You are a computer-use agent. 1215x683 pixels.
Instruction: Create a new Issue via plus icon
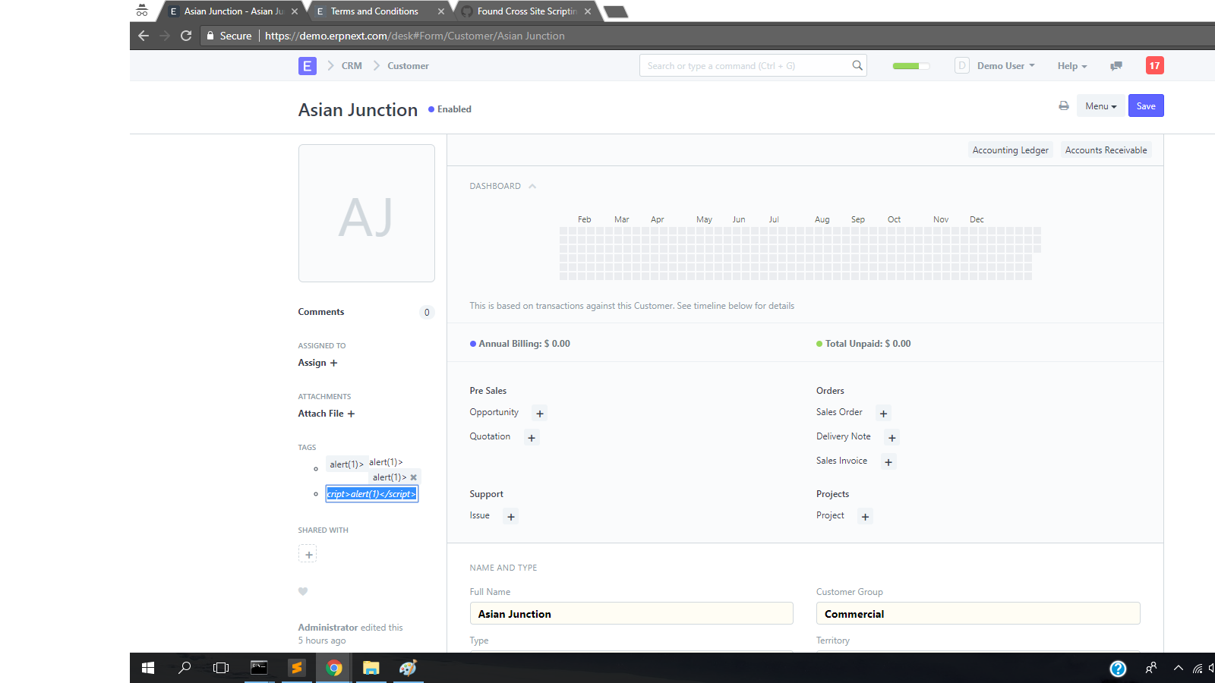point(510,516)
